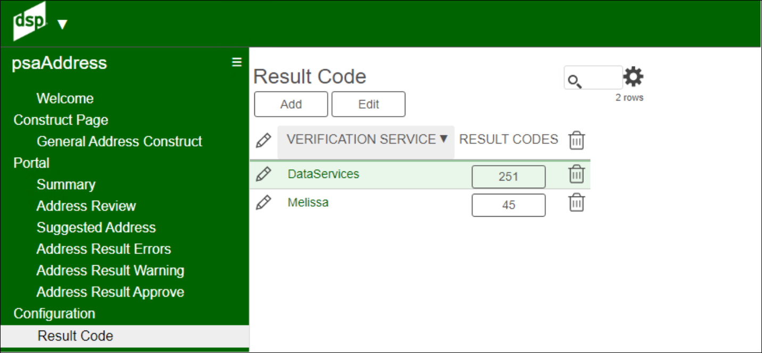Open the dropdown arrow beside dsp logo
The height and width of the screenshot is (353, 762).
62,24
